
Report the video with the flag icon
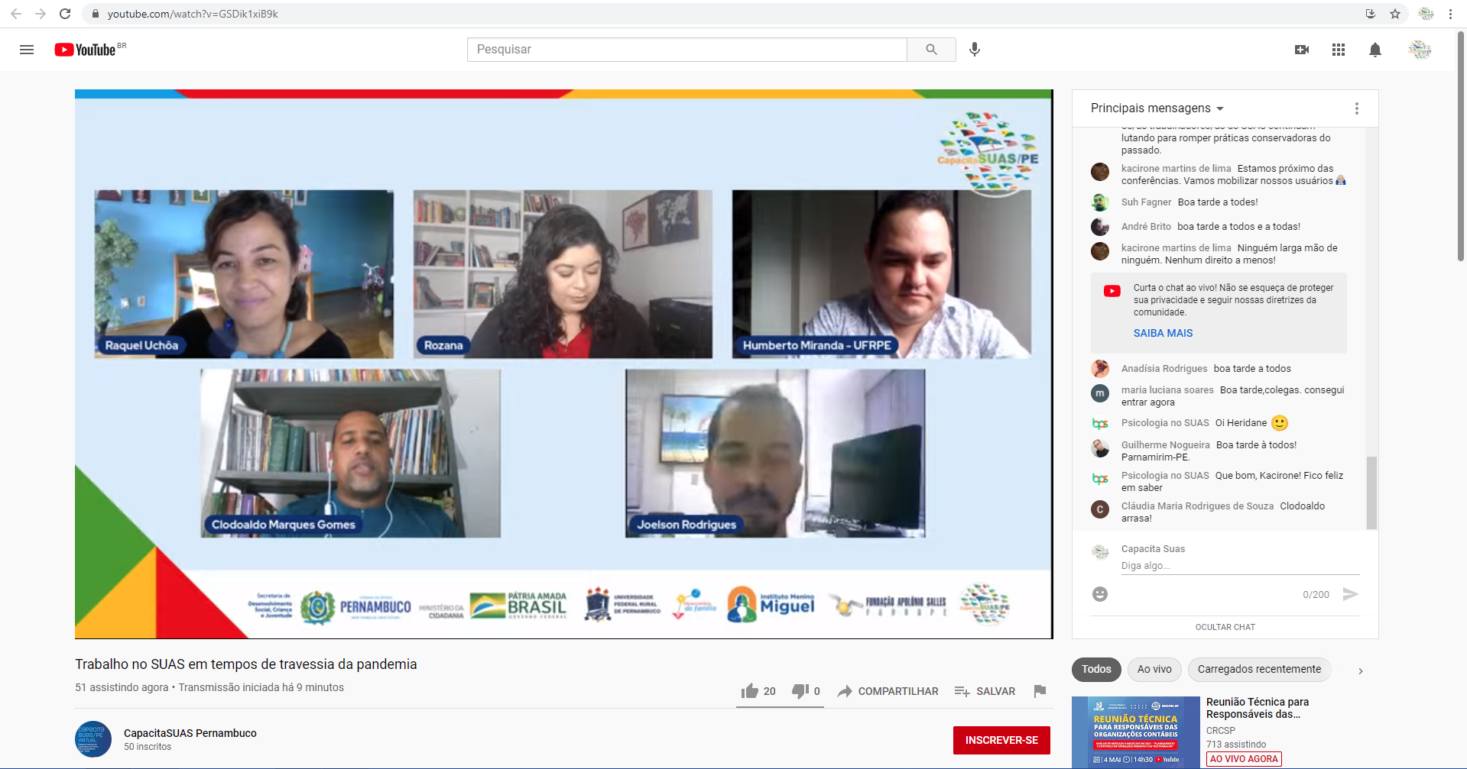pos(1040,691)
